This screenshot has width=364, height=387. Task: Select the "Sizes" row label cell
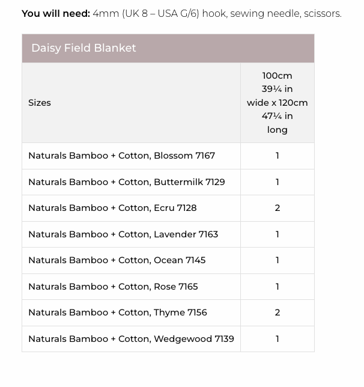pyautogui.click(x=40, y=103)
